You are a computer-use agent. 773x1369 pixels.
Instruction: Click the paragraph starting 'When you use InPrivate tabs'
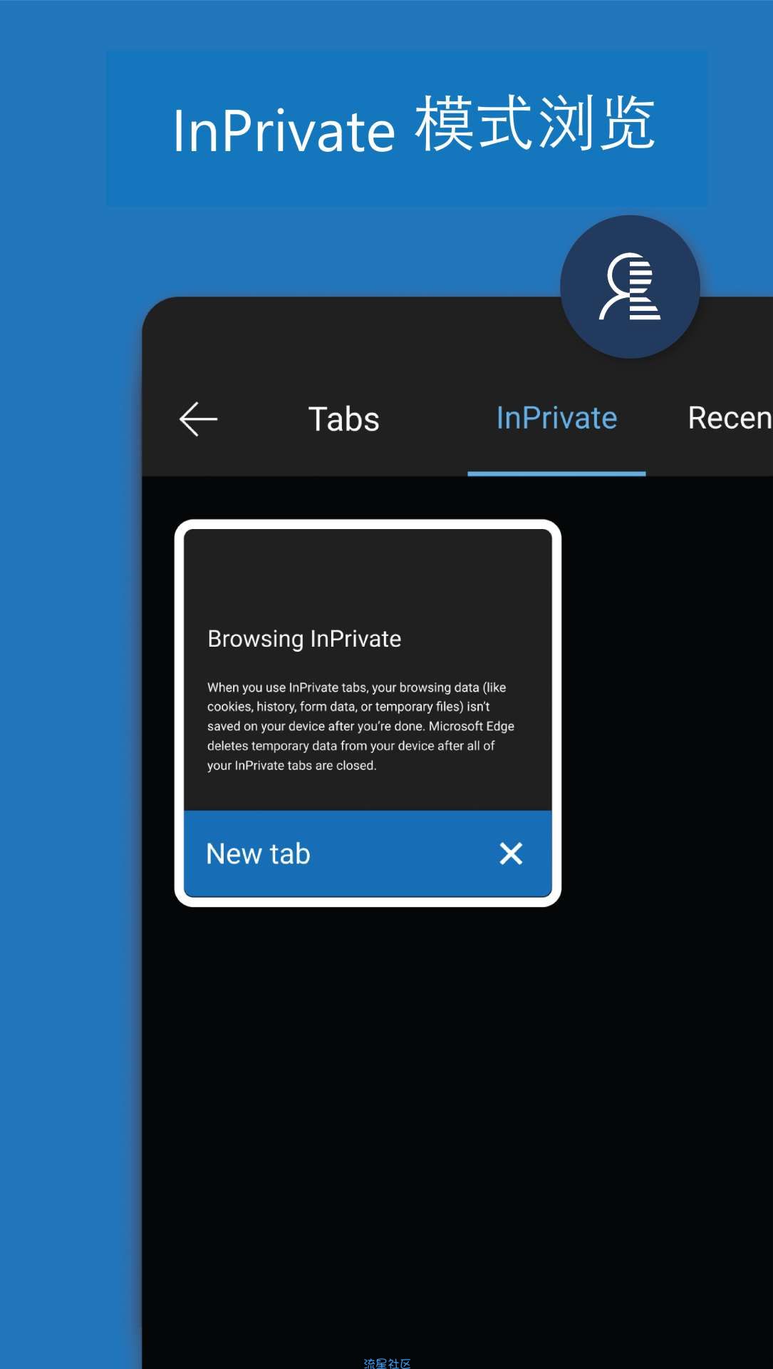click(360, 726)
